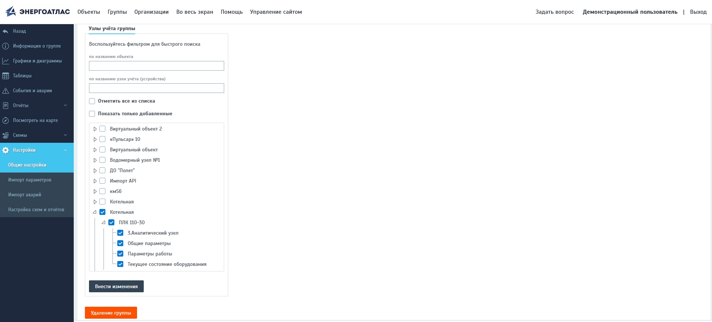This screenshot has width=712, height=322.
Task: Open Настройка схем и отчётов item
Action: [x=37, y=210]
